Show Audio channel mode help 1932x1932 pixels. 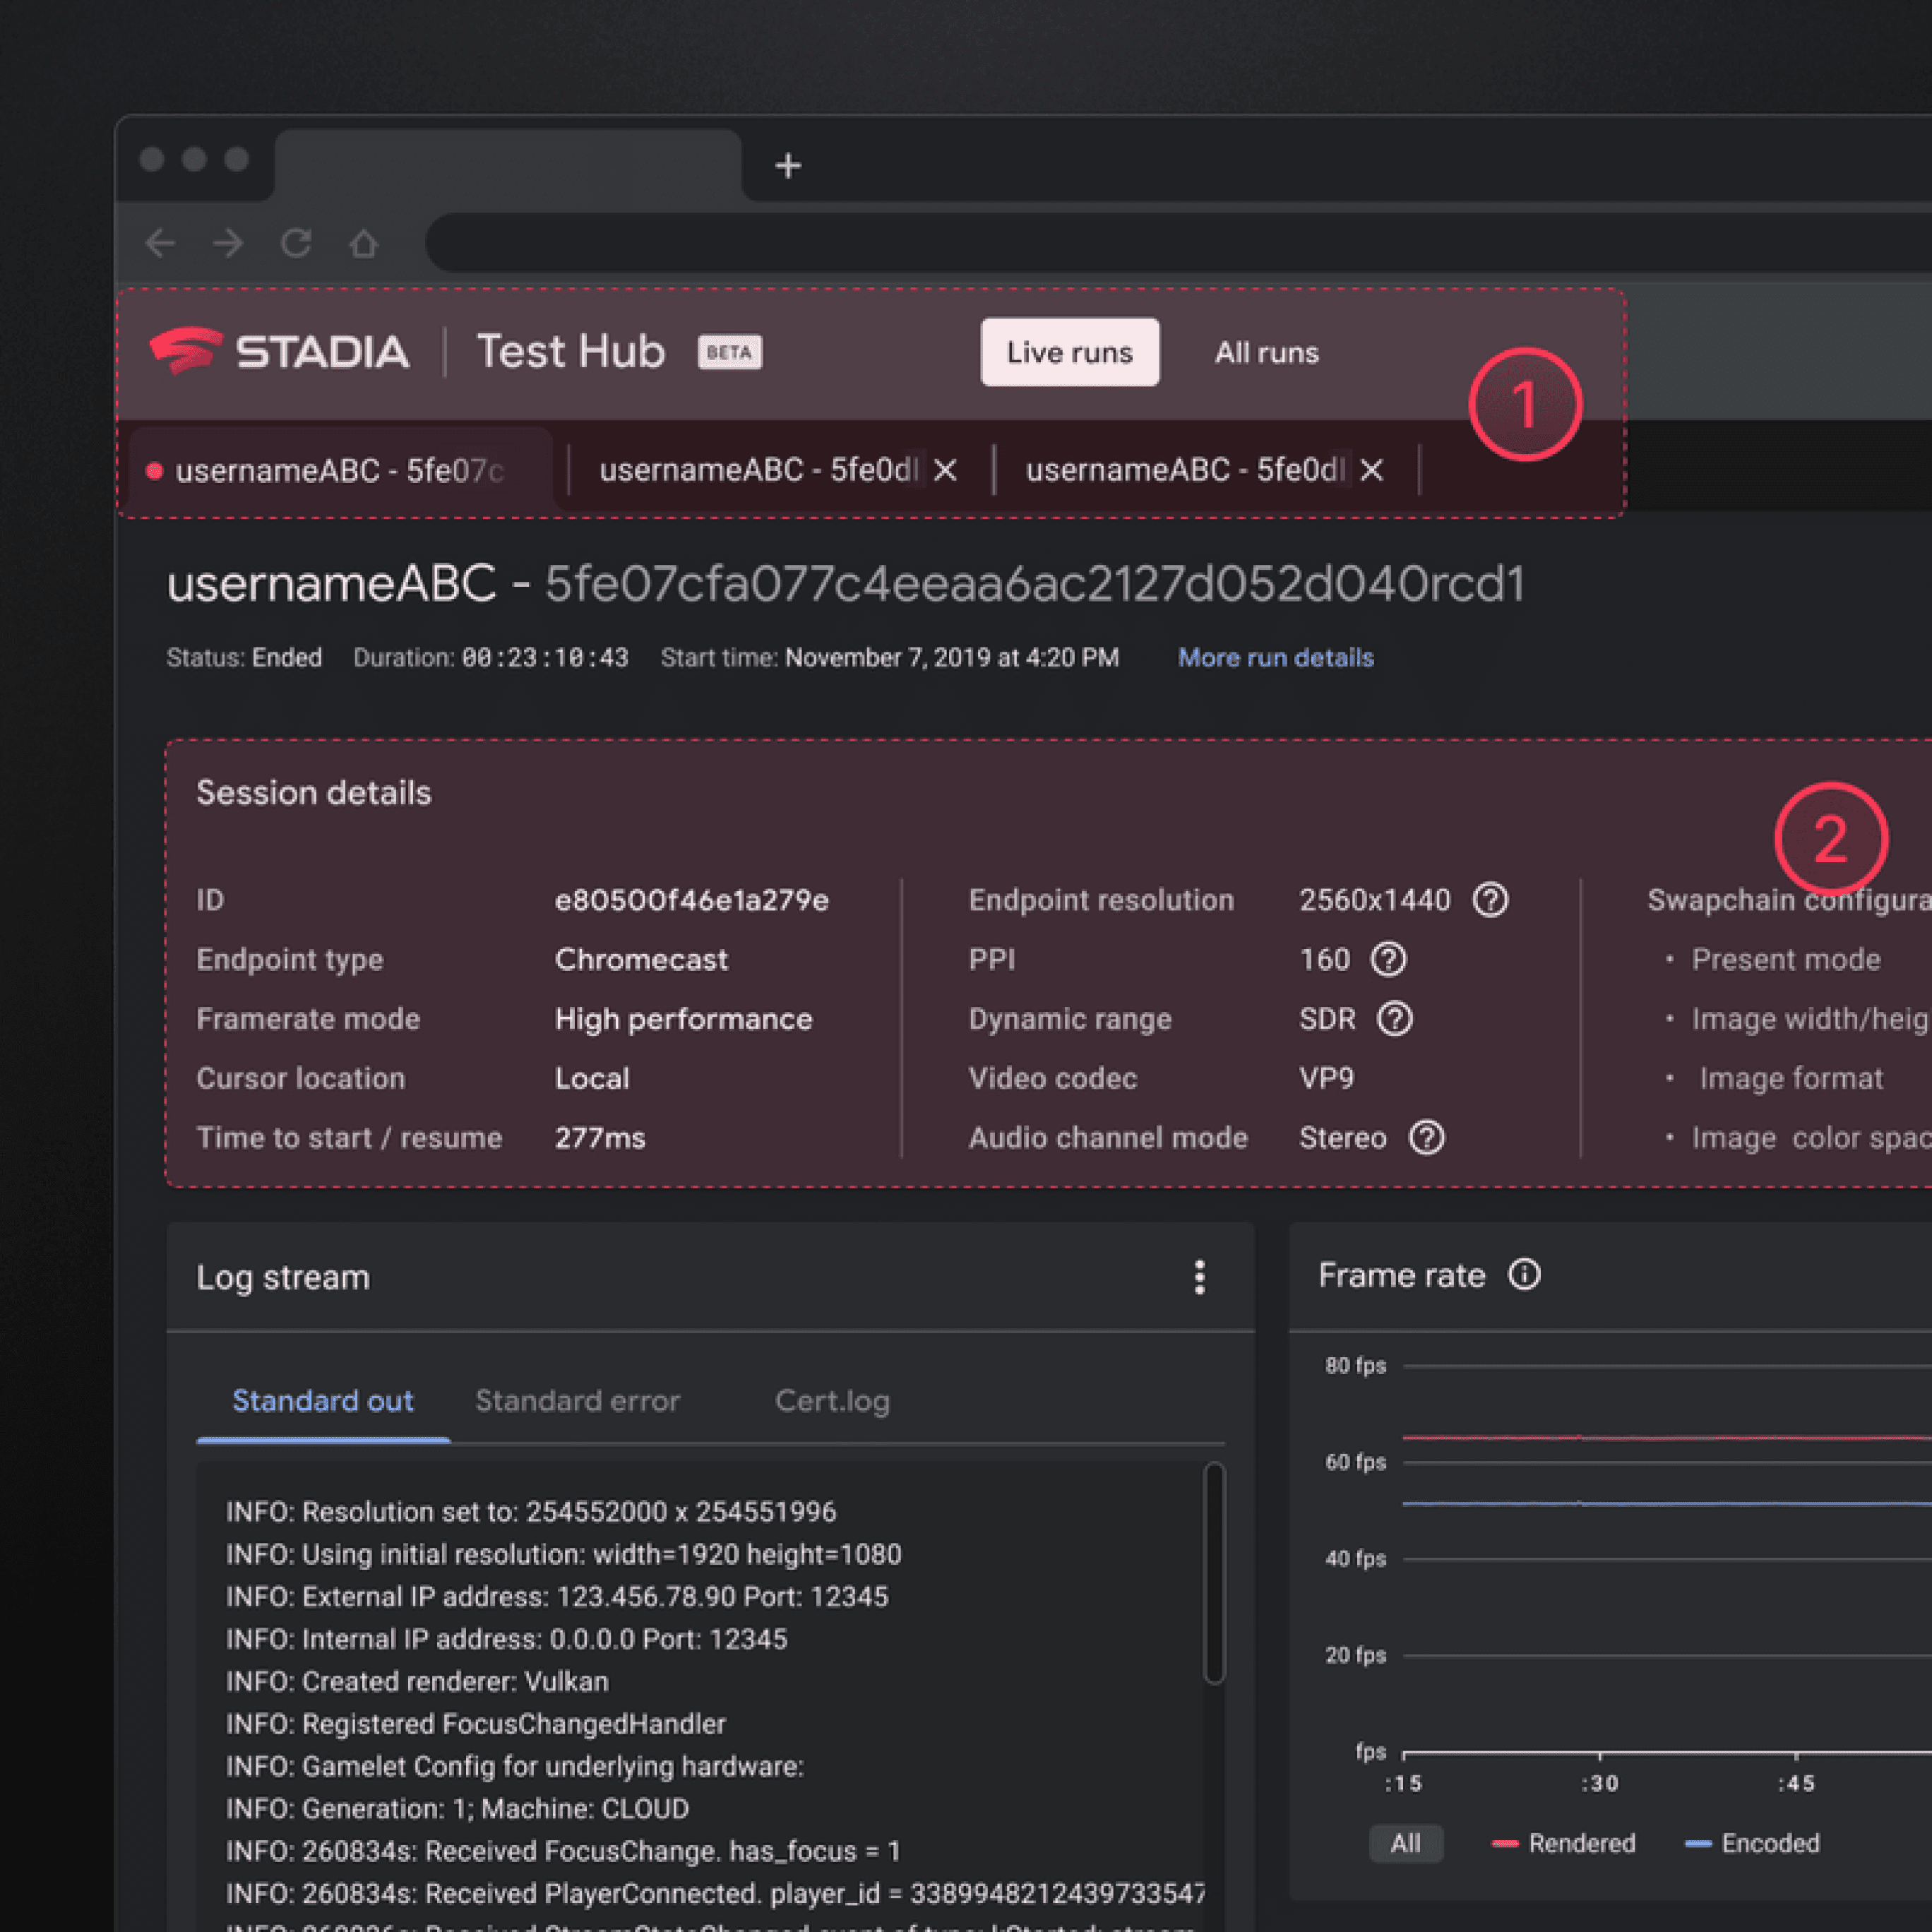tap(1426, 1138)
